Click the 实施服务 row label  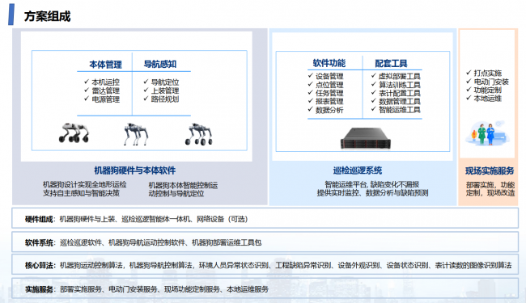[39, 289]
